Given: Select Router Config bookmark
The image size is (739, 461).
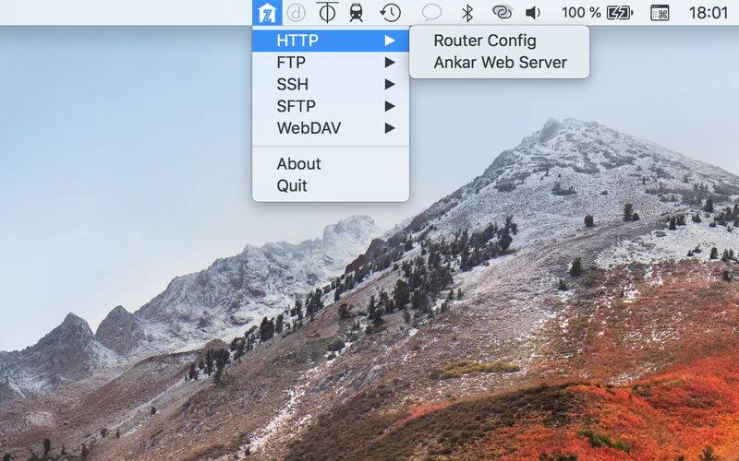Looking at the screenshot, I should tap(499, 41).
